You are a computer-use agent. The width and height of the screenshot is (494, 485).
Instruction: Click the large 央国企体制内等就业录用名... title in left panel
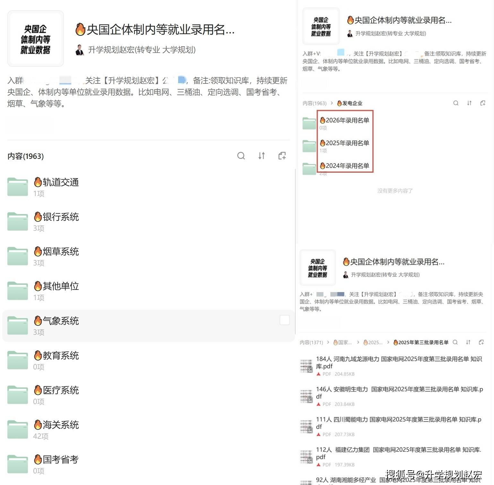coord(155,30)
